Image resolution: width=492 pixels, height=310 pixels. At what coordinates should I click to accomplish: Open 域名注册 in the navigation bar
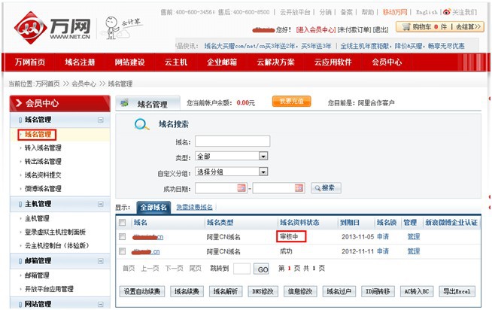click(80, 62)
